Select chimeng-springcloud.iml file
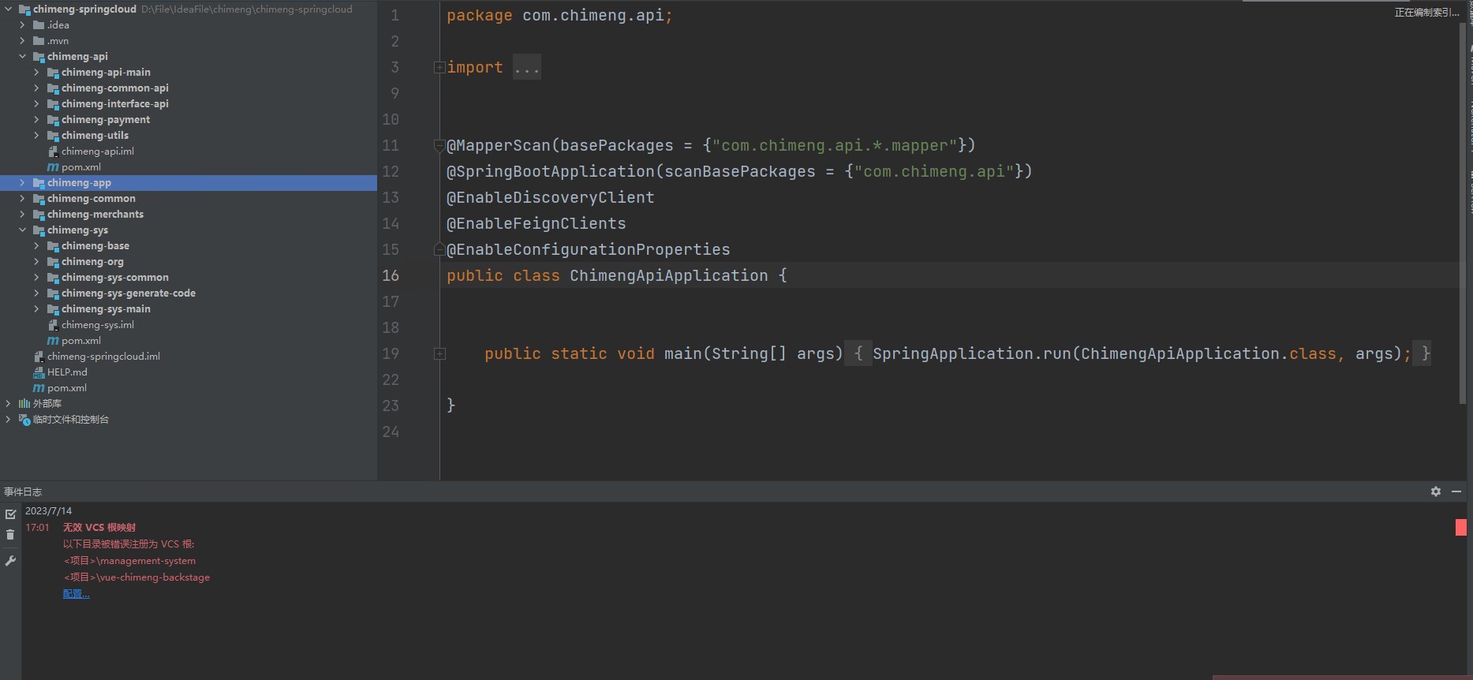This screenshot has height=680, width=1473. (103, 357)
